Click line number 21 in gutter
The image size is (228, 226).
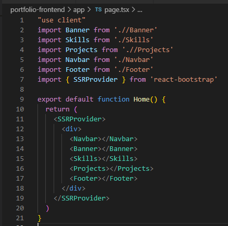[x=20, y=218]
